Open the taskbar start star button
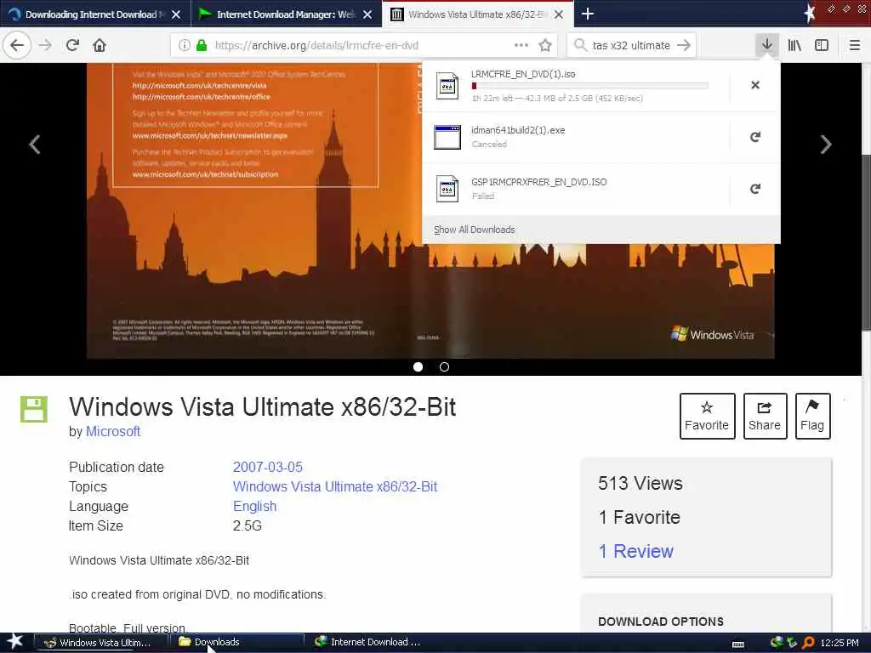 (15, 642)
